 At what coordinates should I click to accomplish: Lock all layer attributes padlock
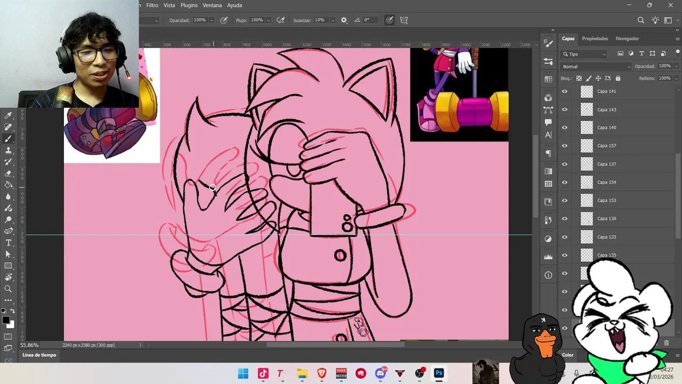[x=618, y=78]
